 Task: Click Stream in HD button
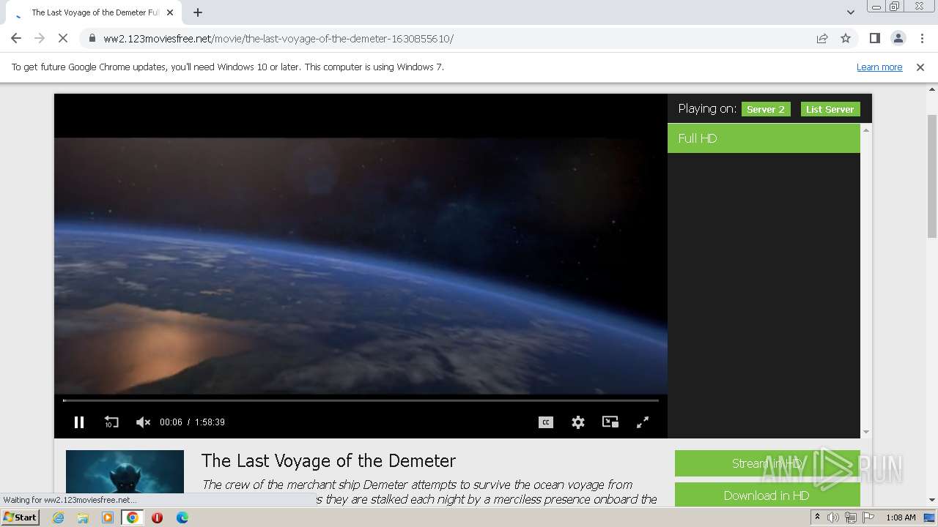click(x=767, y=463)
